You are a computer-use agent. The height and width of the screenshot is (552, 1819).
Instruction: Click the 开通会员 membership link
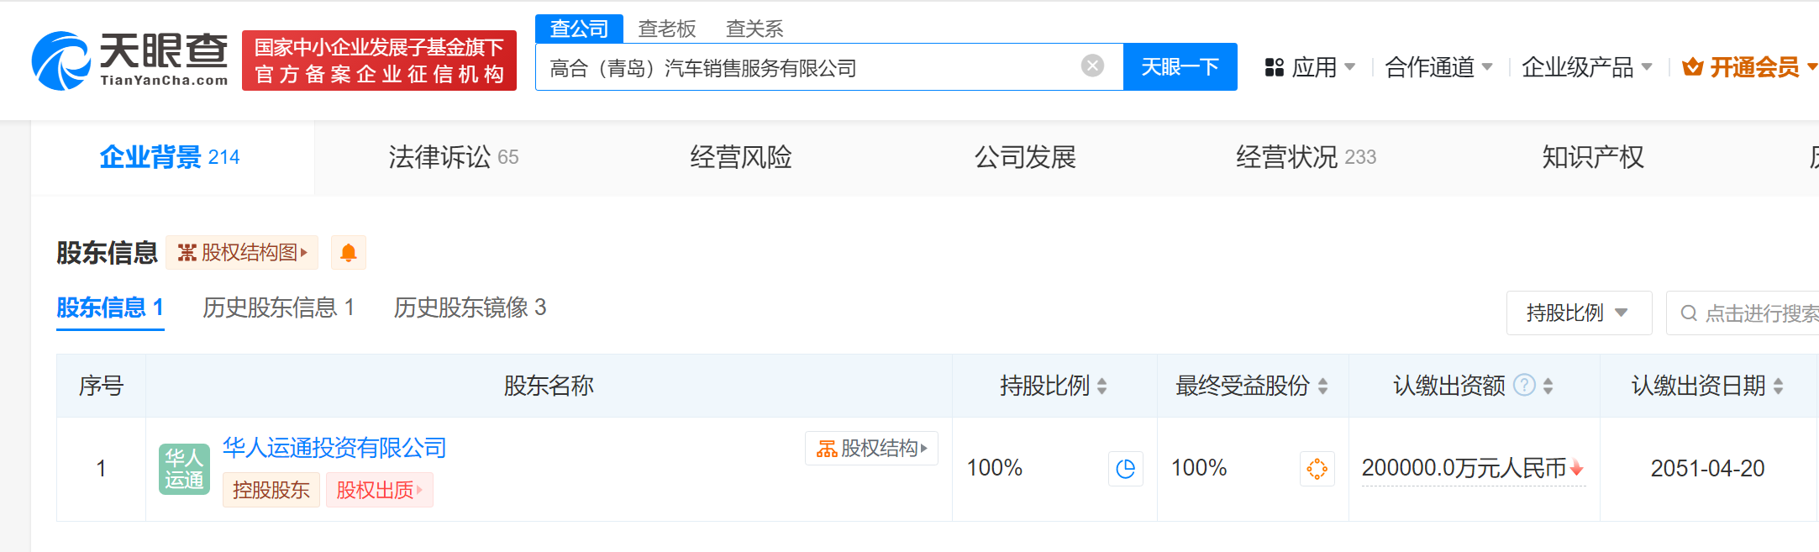click(x=1749, y=67)
